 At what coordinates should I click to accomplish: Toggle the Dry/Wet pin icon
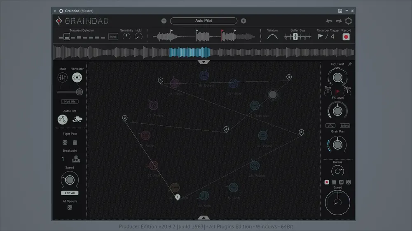point(350,64)
